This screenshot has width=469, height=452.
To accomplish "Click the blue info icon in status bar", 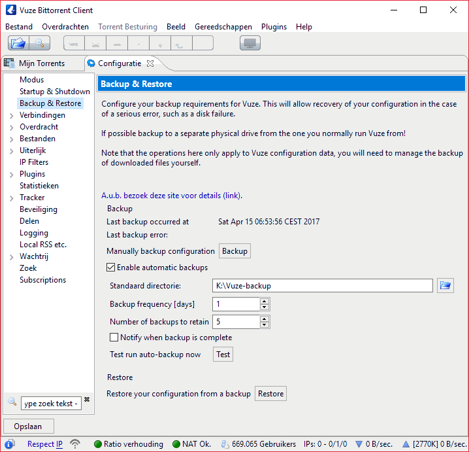I will pos(10,443).
